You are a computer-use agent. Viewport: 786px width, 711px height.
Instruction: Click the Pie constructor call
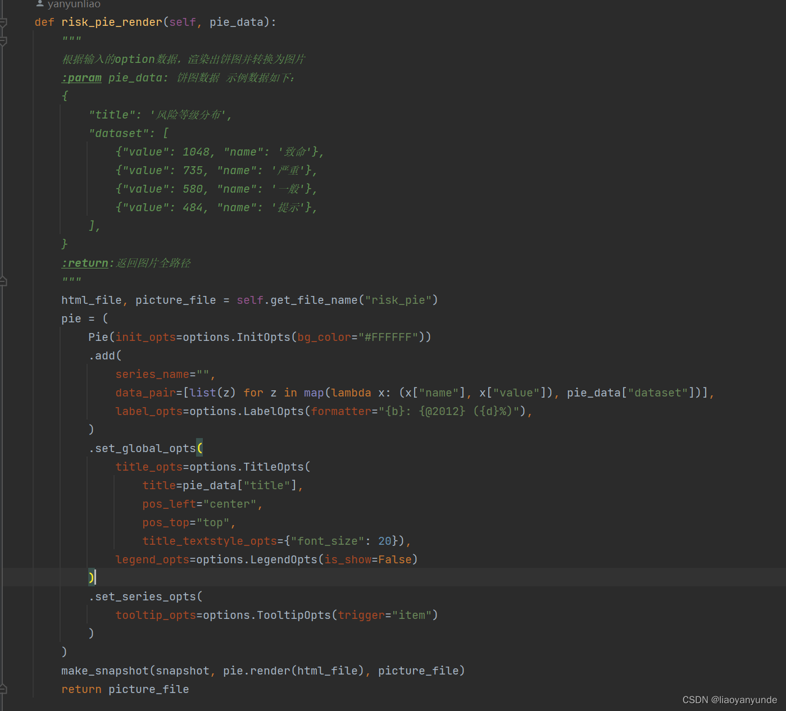click(x=98, y=338)
